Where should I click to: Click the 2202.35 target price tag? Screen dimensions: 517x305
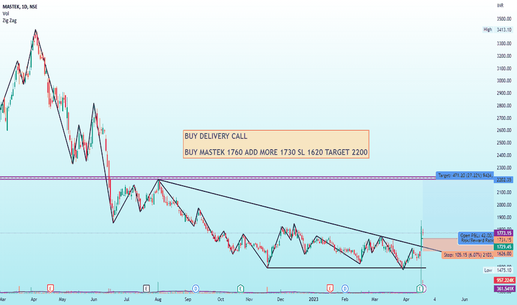[x=504, y=180]
